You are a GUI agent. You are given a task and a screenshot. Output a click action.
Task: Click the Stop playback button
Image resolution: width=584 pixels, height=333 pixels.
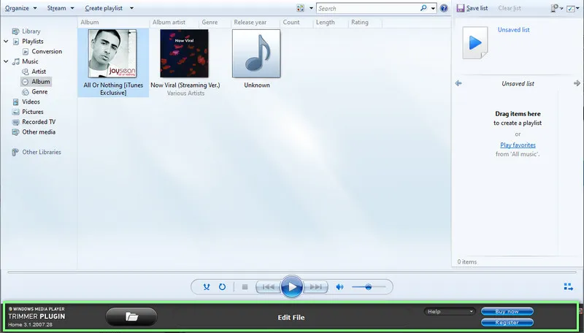[245, 287]
